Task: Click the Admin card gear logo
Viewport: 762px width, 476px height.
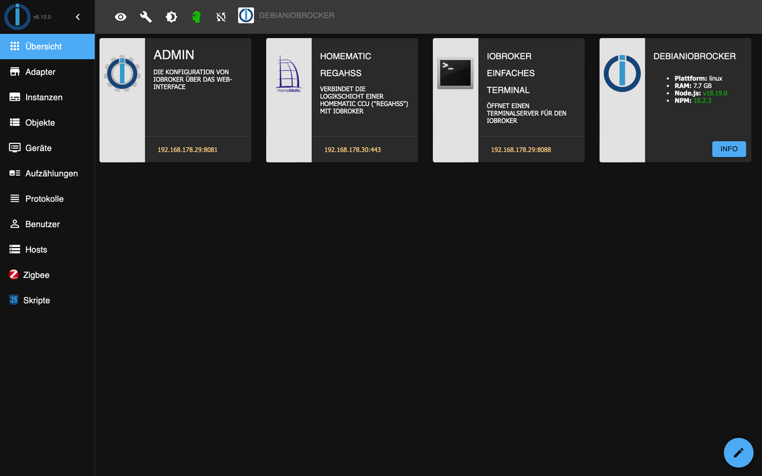Action: pos(122,73)
